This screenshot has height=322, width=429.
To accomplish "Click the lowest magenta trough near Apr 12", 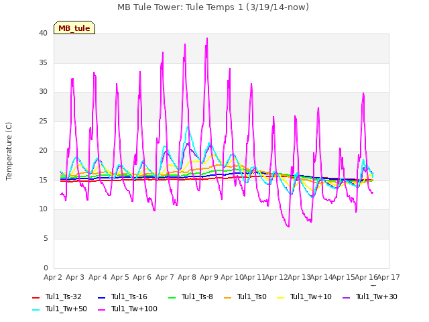I will (288, 226).
